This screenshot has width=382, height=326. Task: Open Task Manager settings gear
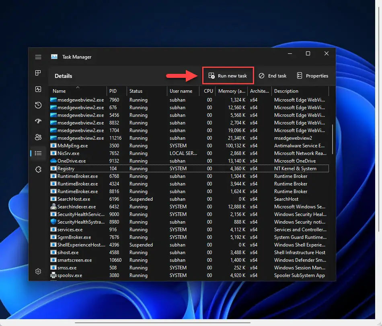pyautogui.click(x=38, y=271)
